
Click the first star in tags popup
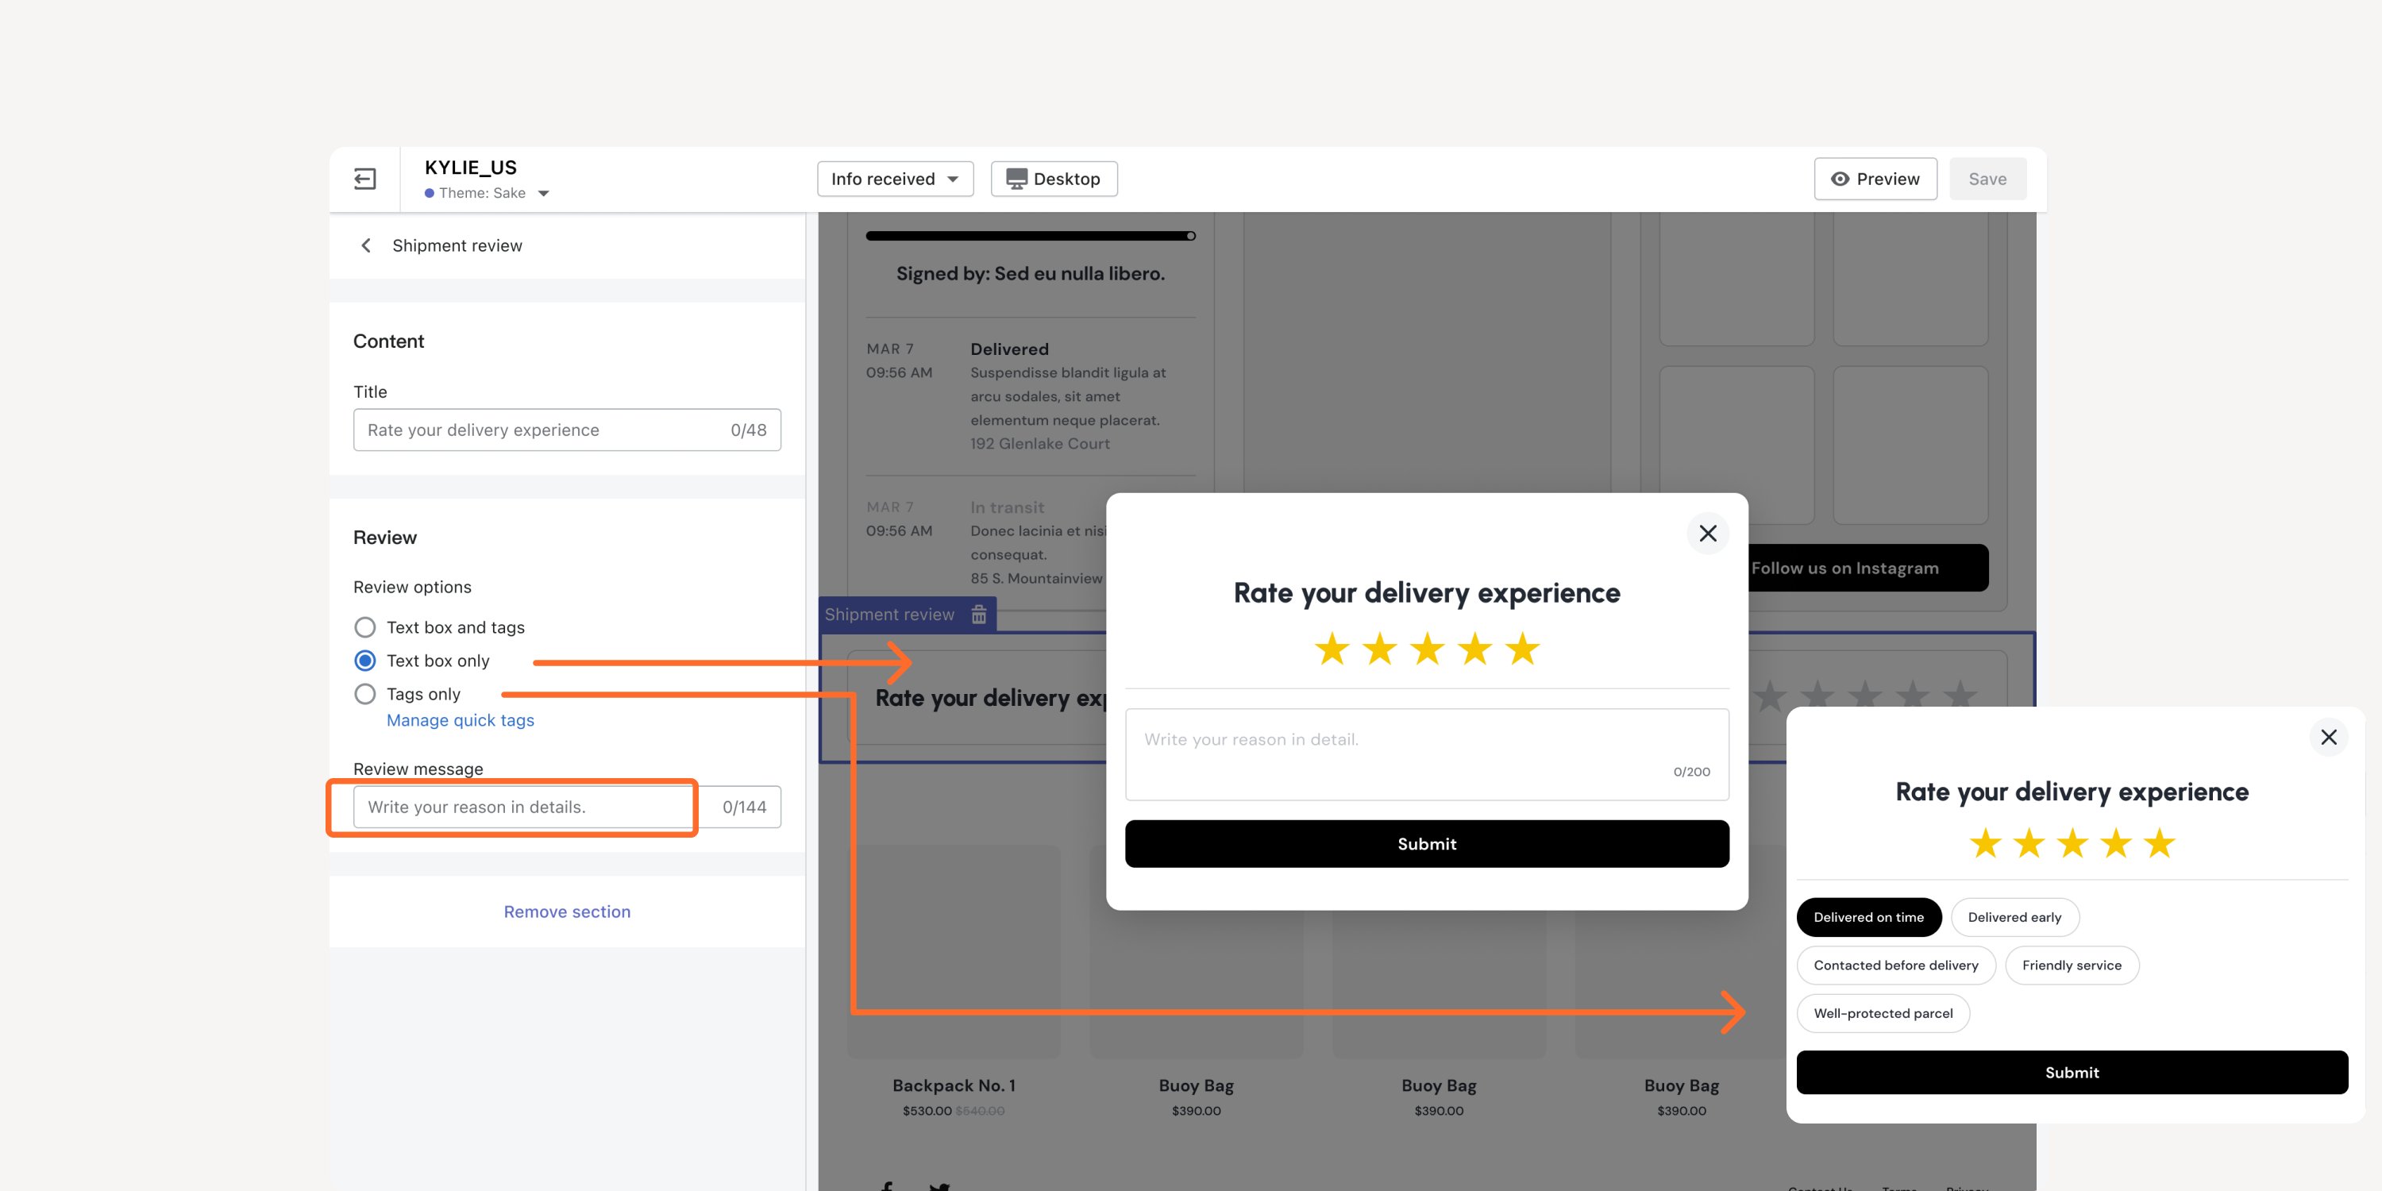[1985, 843]
